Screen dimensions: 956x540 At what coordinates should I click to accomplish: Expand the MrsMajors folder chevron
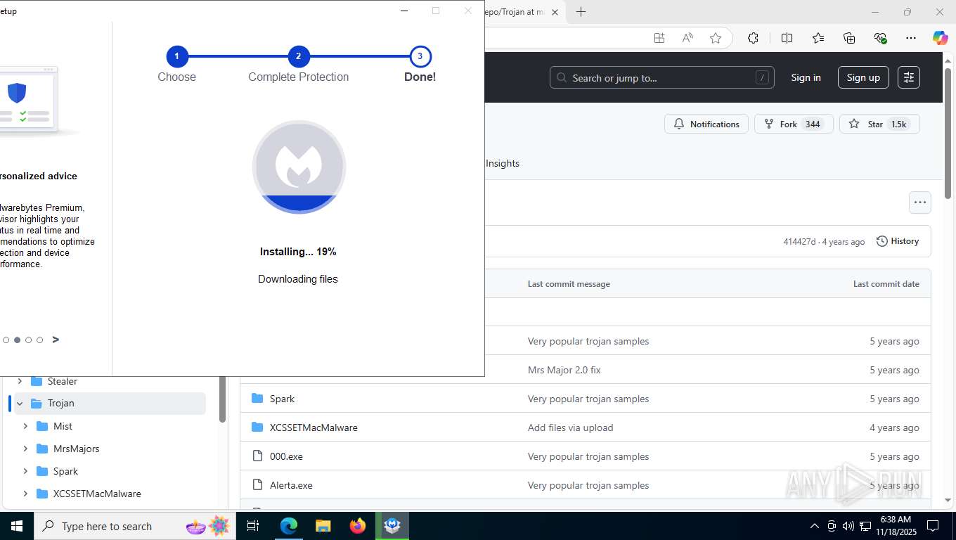click(x=25, y=449)
